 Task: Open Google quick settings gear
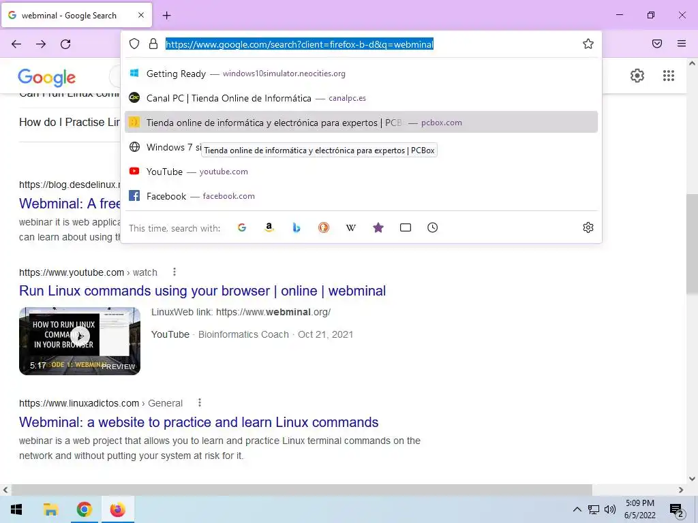click(637, 76)
